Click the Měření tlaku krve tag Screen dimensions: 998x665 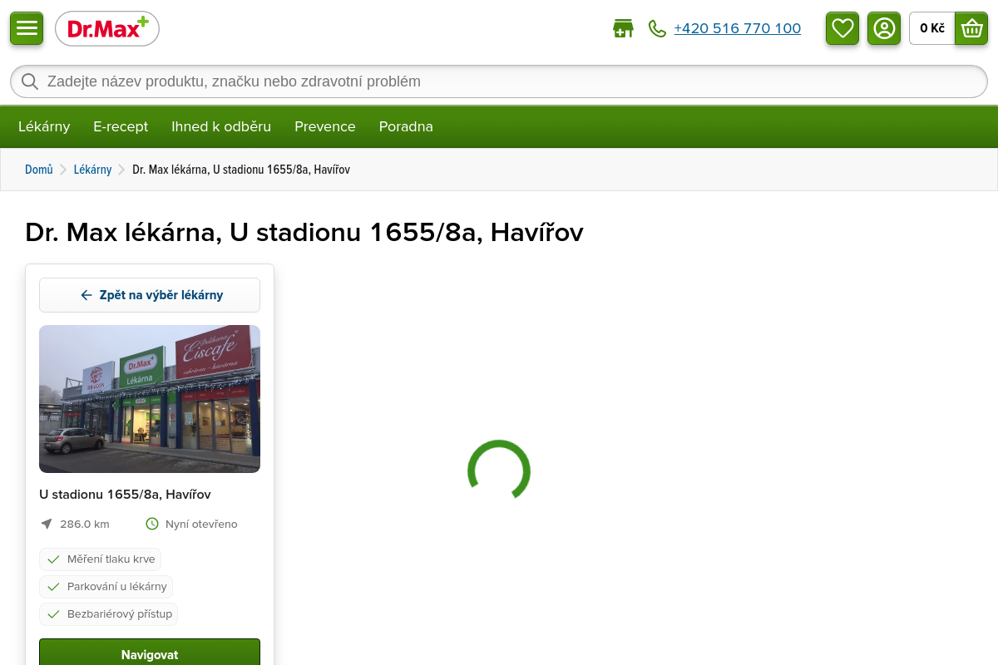click(x=100, y=559)
